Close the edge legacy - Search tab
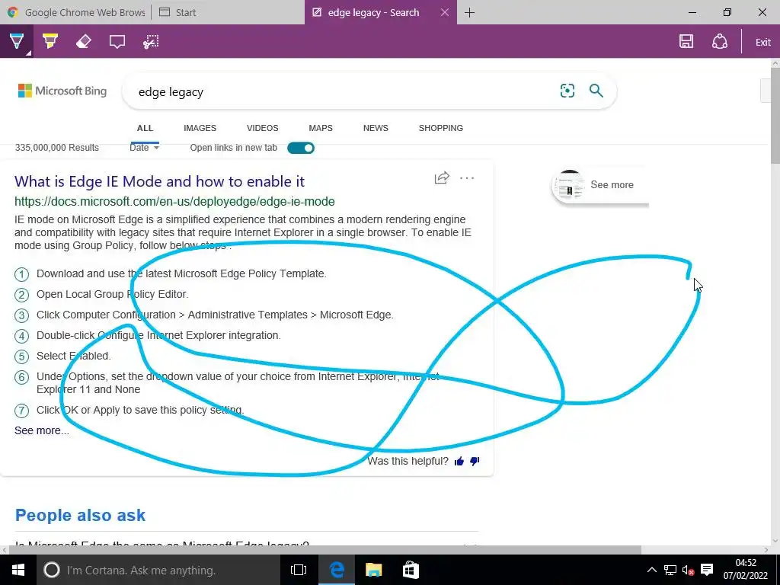The image size is (780, 585). [445, 12]
